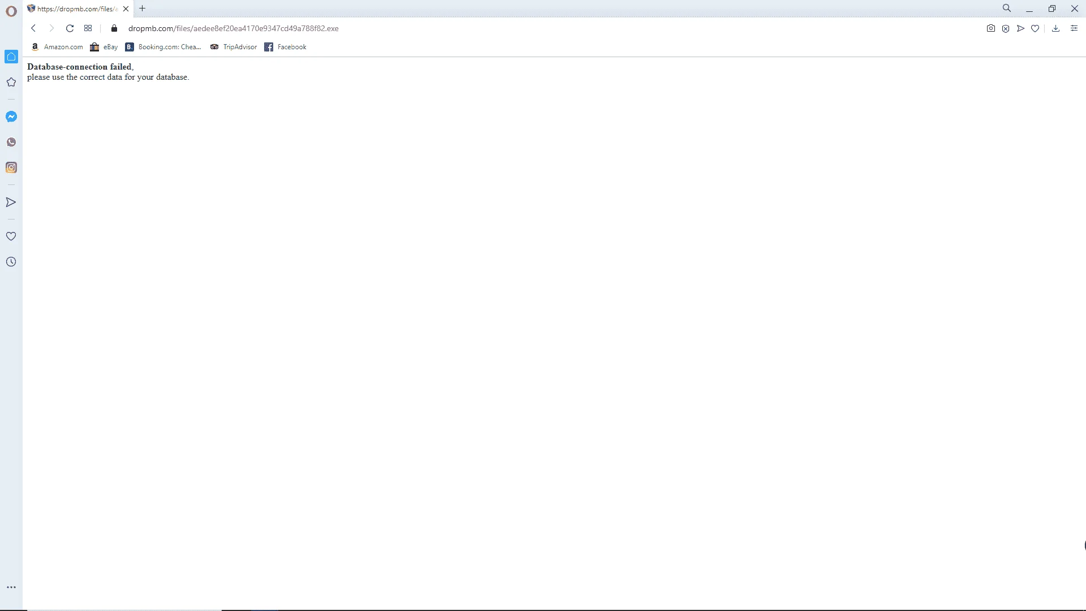Open ad blocker shield settings

point(1006,28)
